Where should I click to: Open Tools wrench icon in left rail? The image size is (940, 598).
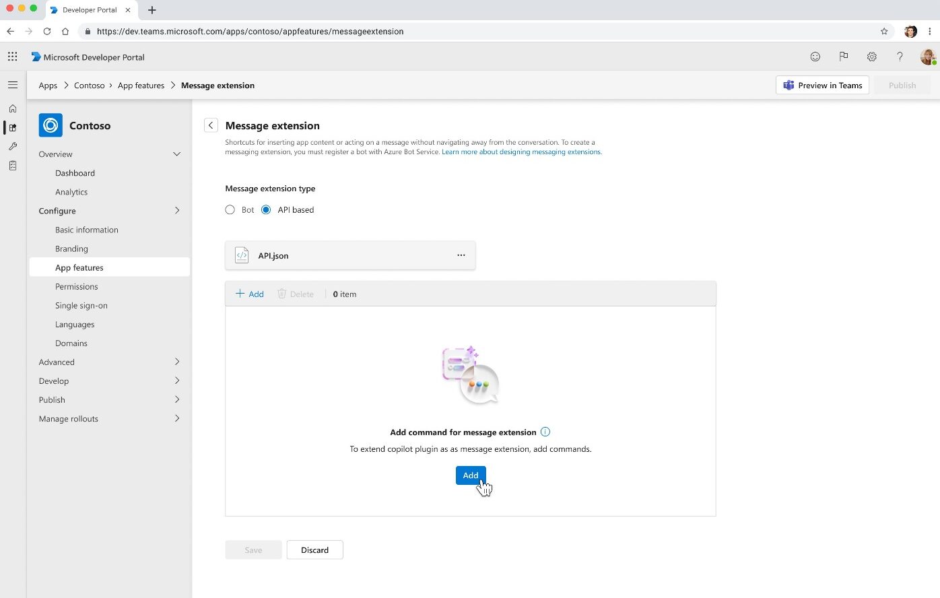click(13, 146)
